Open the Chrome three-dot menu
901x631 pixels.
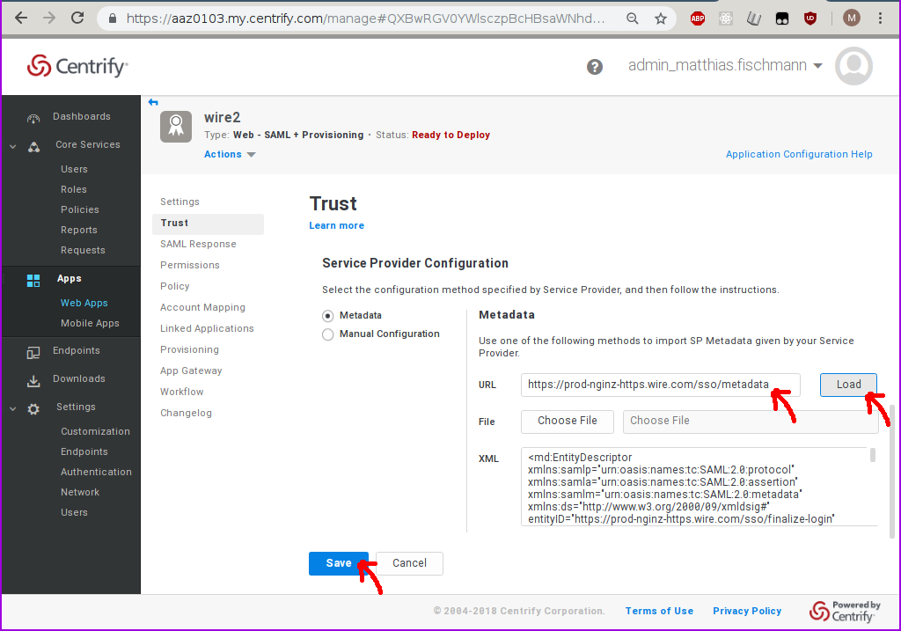[x=880, y=18]
